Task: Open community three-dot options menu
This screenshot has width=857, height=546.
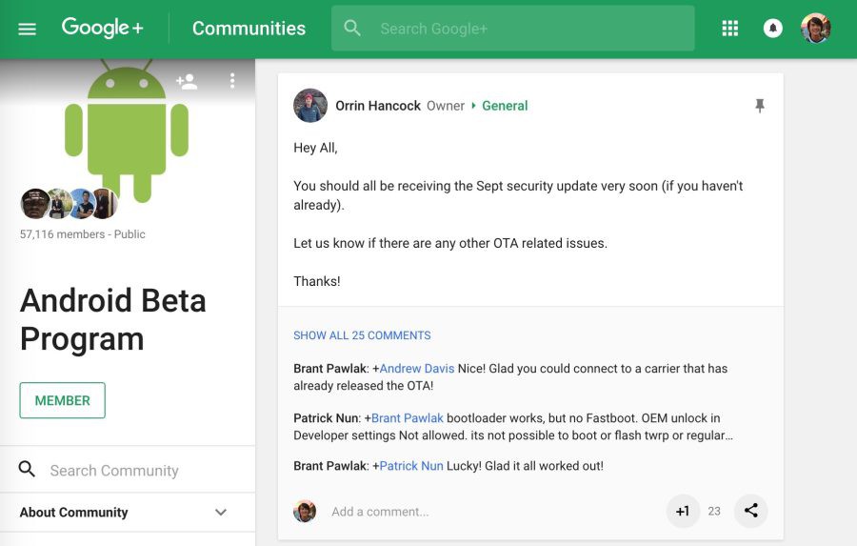Action: point(232,81)
